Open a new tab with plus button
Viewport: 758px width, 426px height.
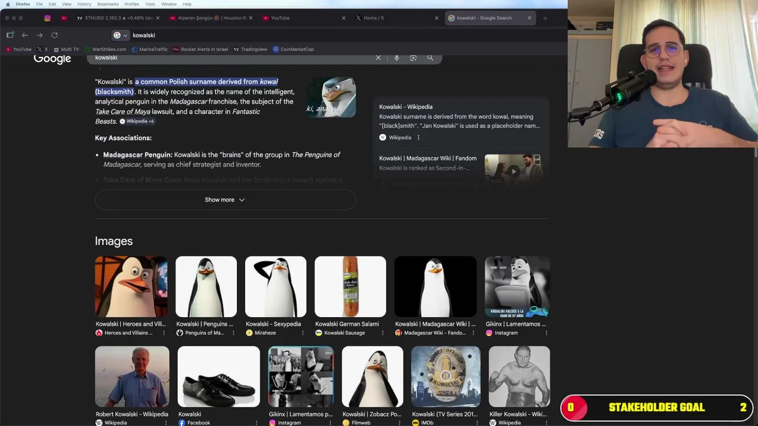(545, 18)
